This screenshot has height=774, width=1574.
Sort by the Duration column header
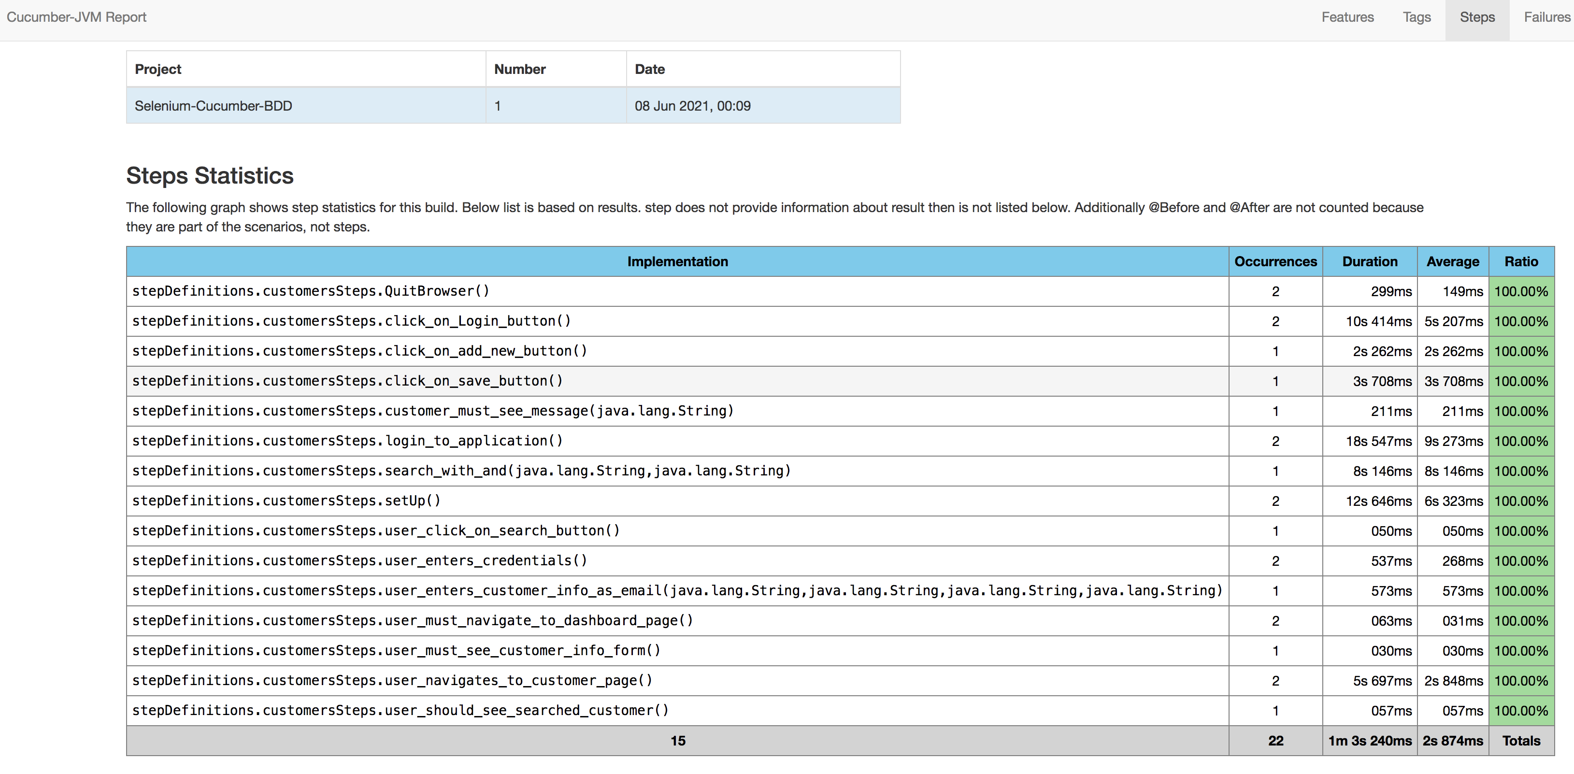pyautogui.click(x=1370, y=261)
